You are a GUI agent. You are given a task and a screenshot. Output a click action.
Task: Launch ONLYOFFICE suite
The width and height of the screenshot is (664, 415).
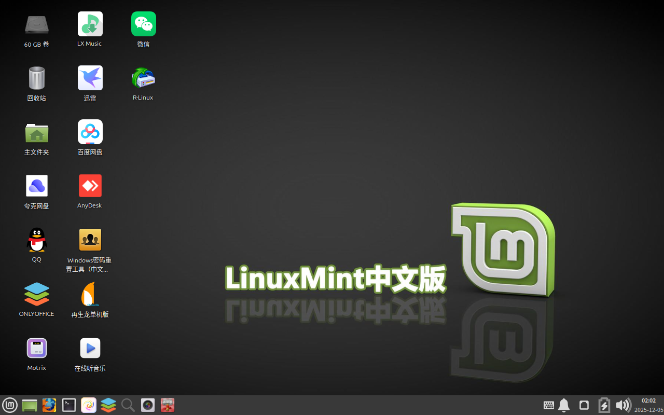(36, 294)
